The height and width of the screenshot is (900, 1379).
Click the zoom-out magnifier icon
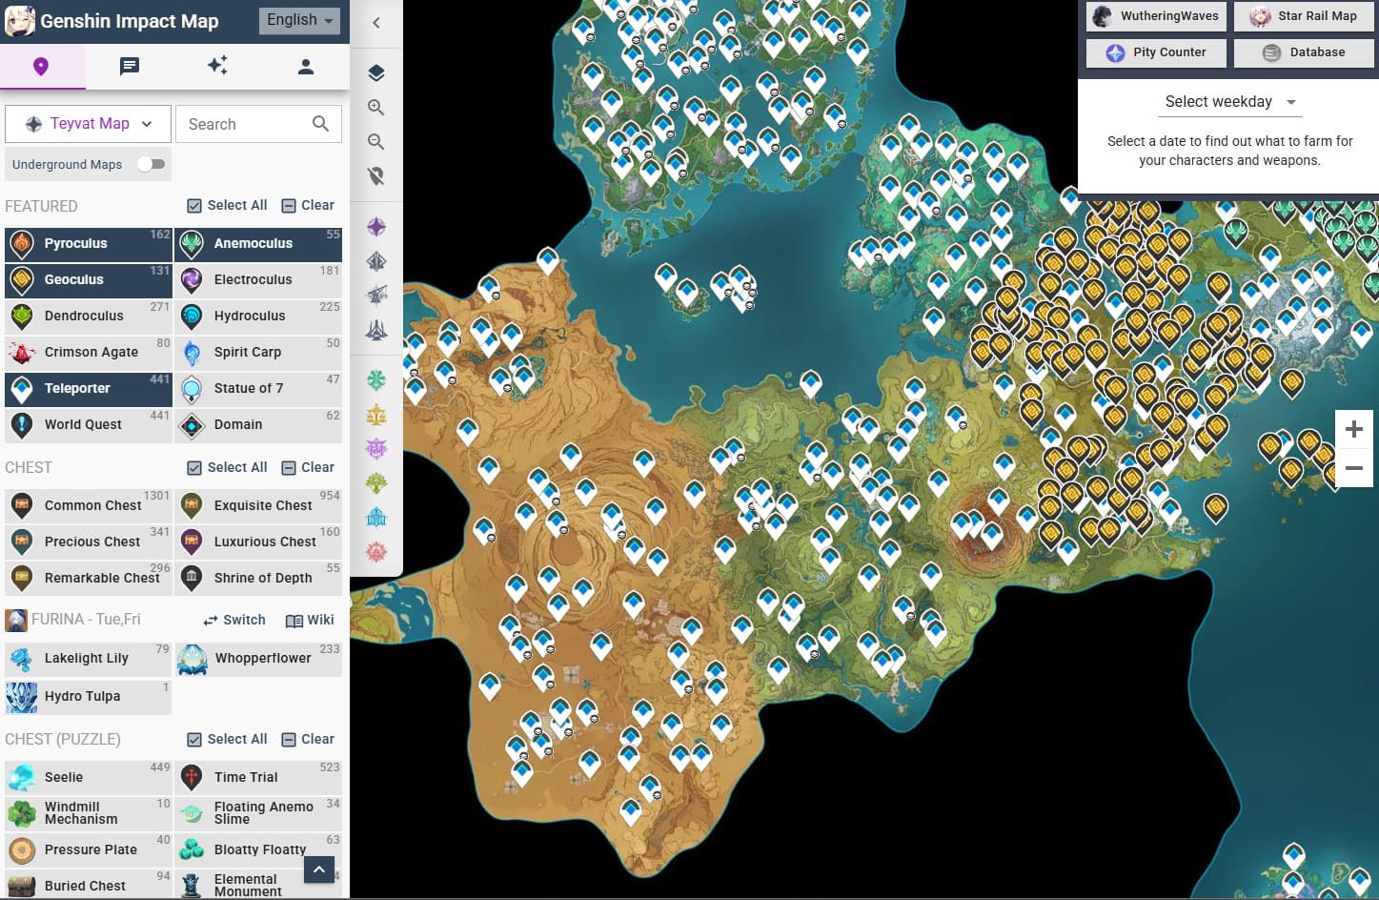tap(376, 142)
